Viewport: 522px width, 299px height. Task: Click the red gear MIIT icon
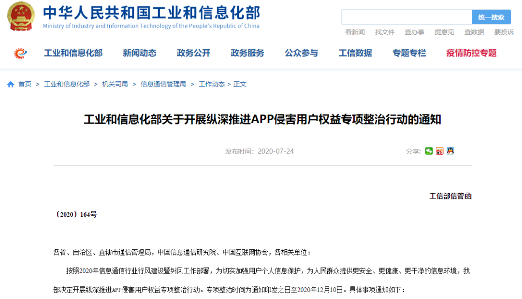(21, 53)
